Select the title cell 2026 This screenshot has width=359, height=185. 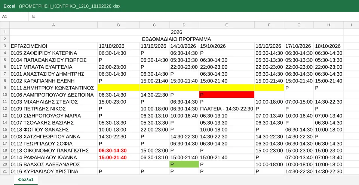tap(177, 32)
